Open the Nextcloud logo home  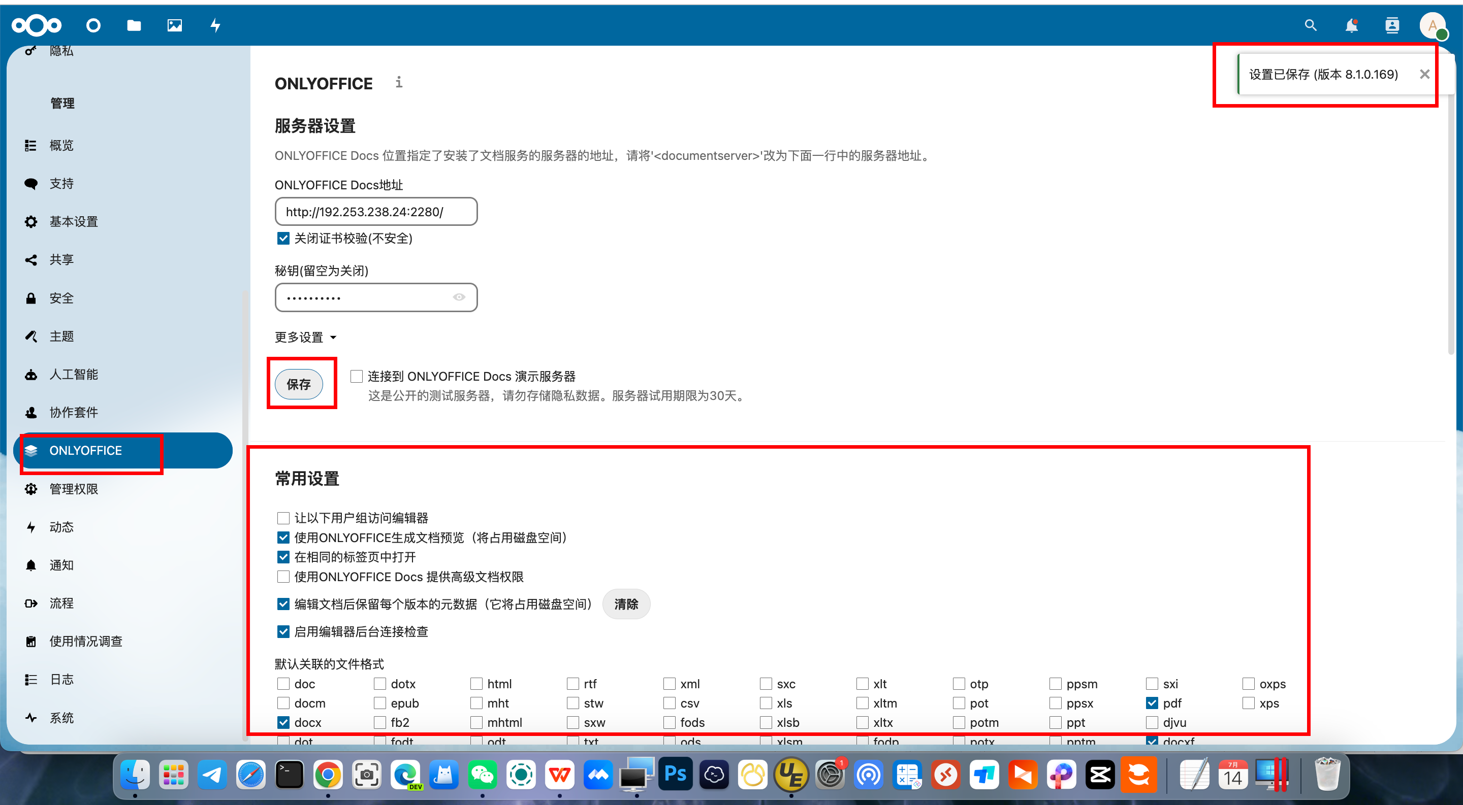point(37,25)
